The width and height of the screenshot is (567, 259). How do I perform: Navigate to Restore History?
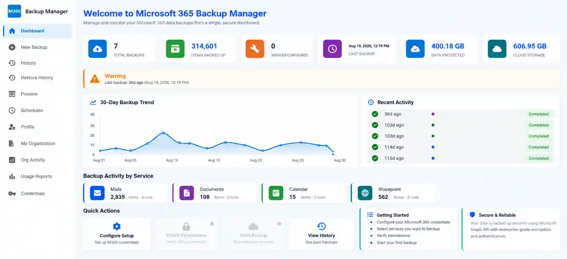click(38, 78)
